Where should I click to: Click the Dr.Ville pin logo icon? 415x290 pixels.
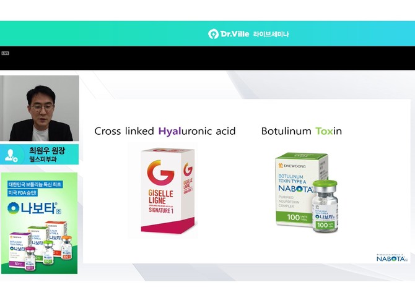click(213, 34)
